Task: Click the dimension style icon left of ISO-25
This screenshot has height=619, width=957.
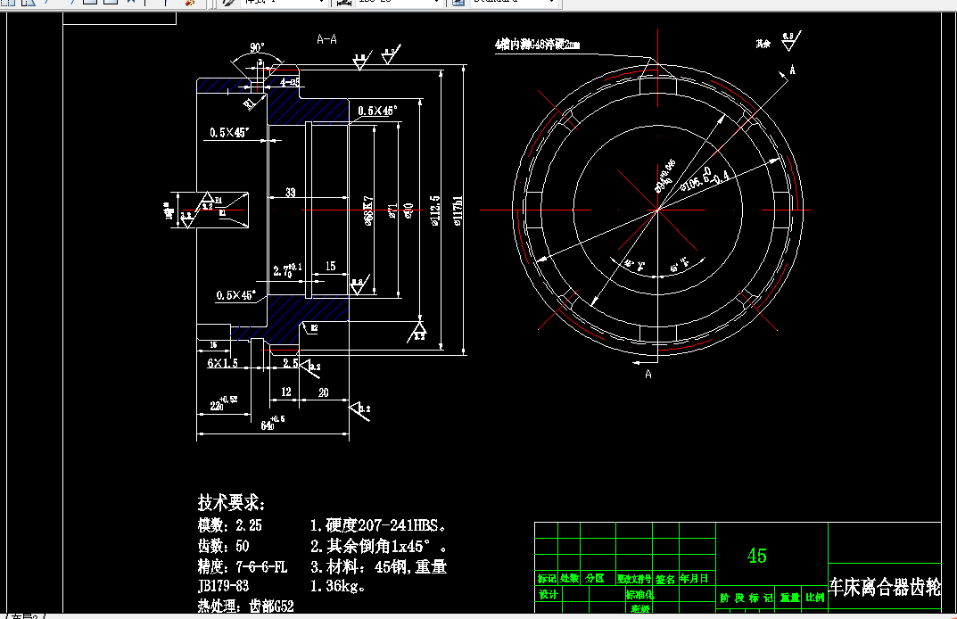Action: (343, 3)
